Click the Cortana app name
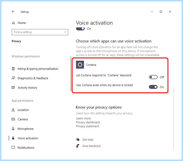 [x=91, y=65]
